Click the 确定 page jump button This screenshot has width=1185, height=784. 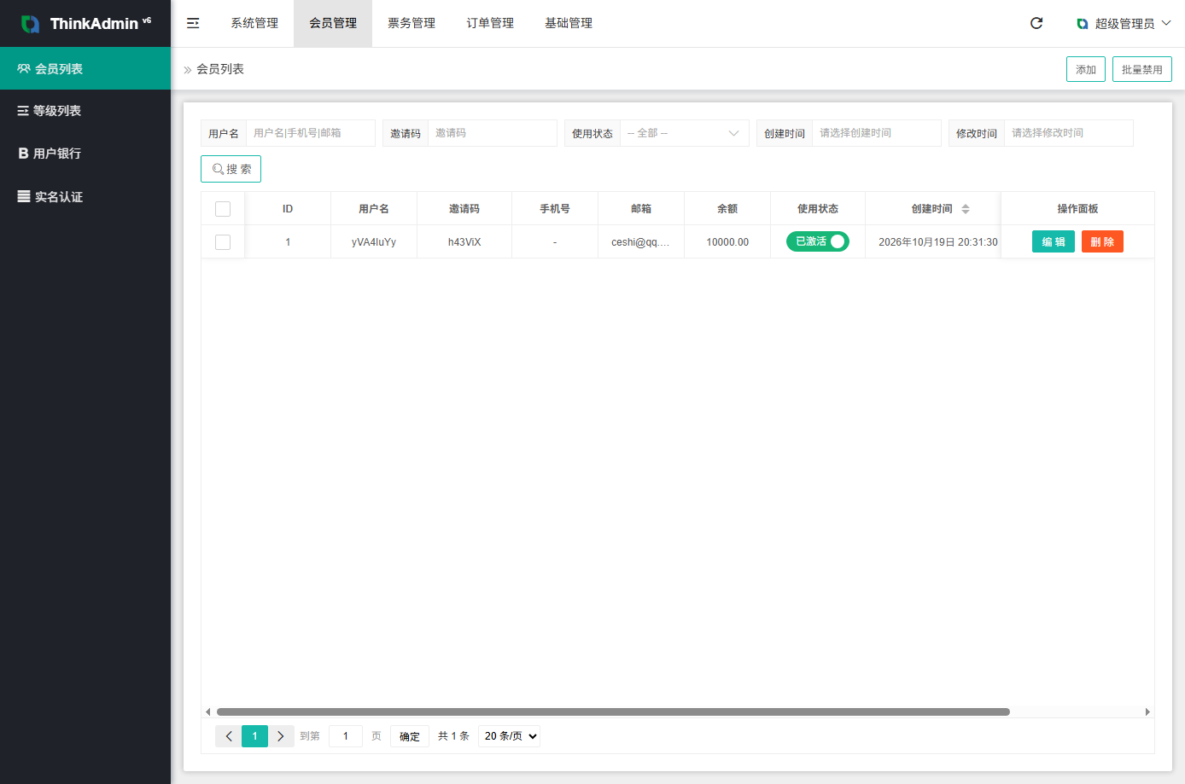(410, 736)
